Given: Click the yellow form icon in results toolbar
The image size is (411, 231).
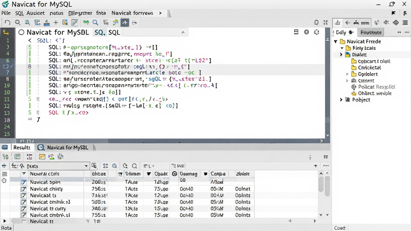Looking at the screenshot, I should click(42, 157).
